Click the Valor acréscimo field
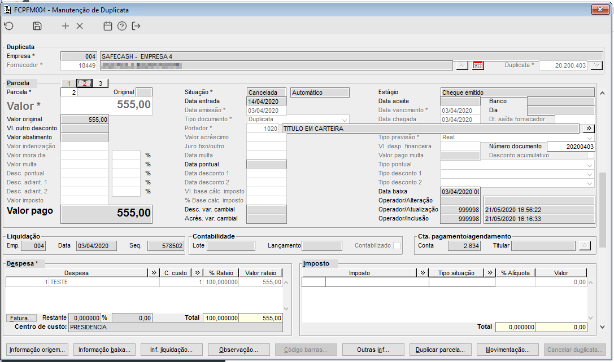This screenshot has height=362, width=614. point(267,138)
